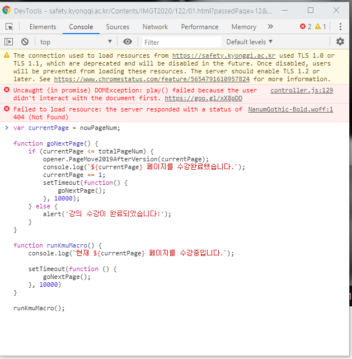Click the red error count badge
The height and width of the screenshot is (359, 352).
point(306,26)
